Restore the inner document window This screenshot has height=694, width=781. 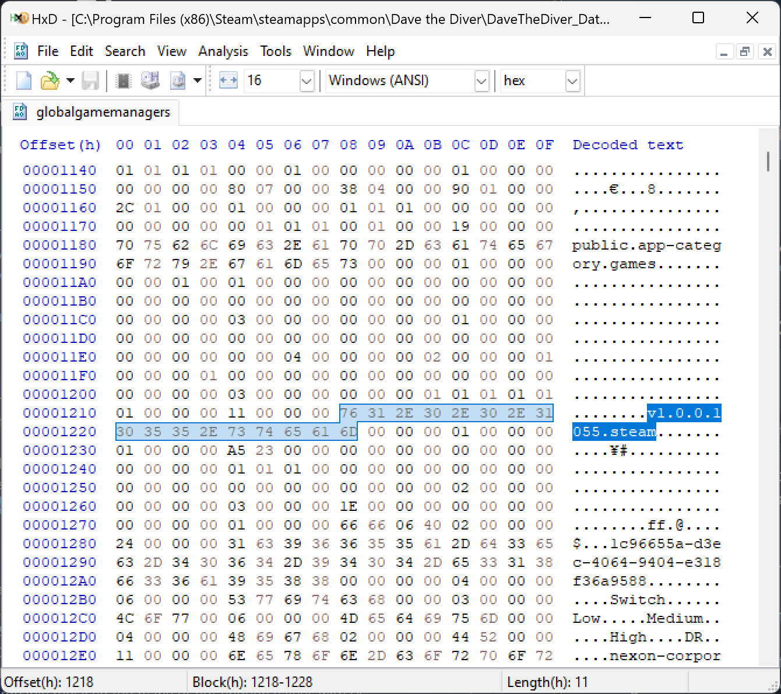[x=745, y=52]
